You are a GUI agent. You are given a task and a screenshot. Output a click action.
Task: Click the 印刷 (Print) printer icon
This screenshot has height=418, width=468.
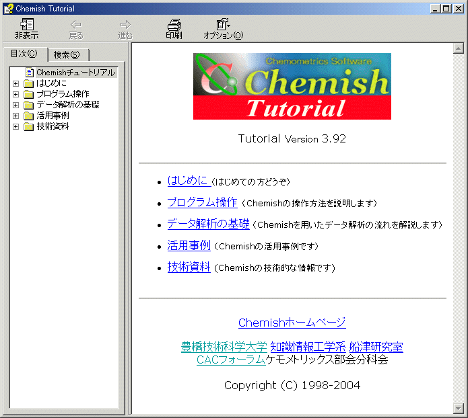pos(174,24)
